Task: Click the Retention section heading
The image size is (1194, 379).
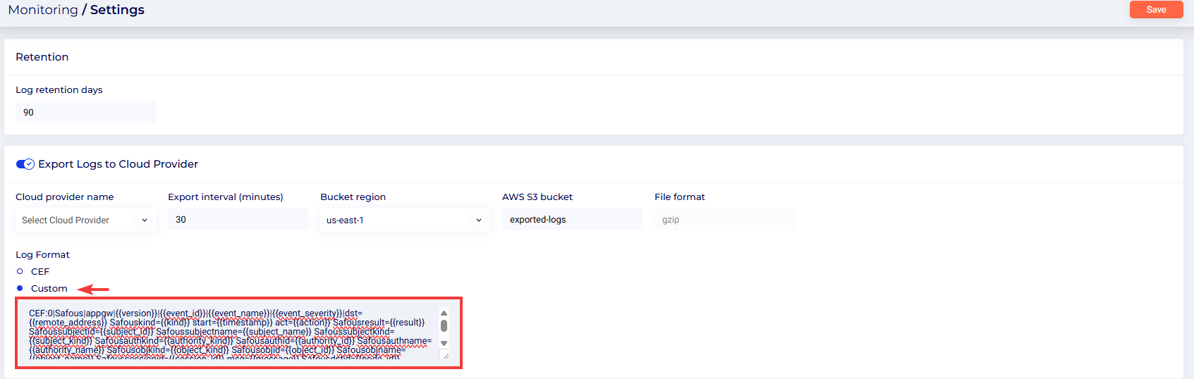Action: click(x=42, y=57)
